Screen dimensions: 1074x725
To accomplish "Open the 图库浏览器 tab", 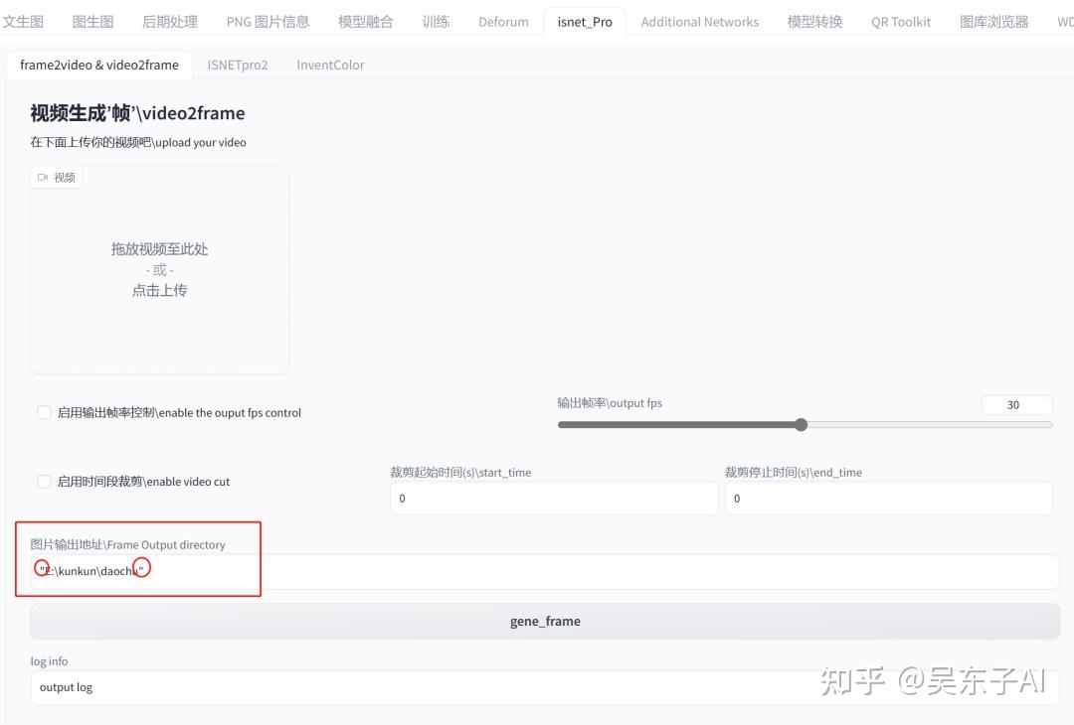I will 993,22.
